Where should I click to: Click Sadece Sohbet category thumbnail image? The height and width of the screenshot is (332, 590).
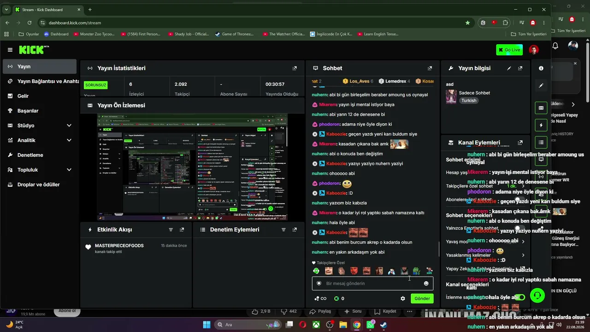pyautogui.click(x=451, y=96)
